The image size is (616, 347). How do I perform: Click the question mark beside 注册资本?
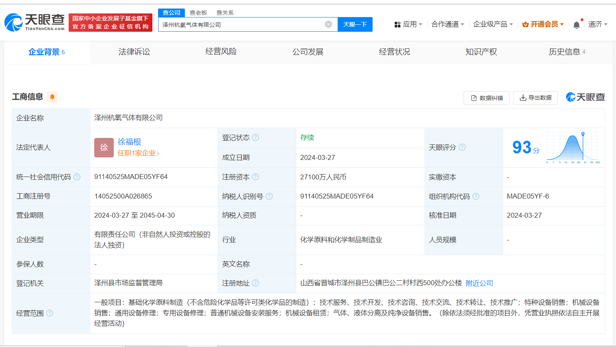coord(255,177)
